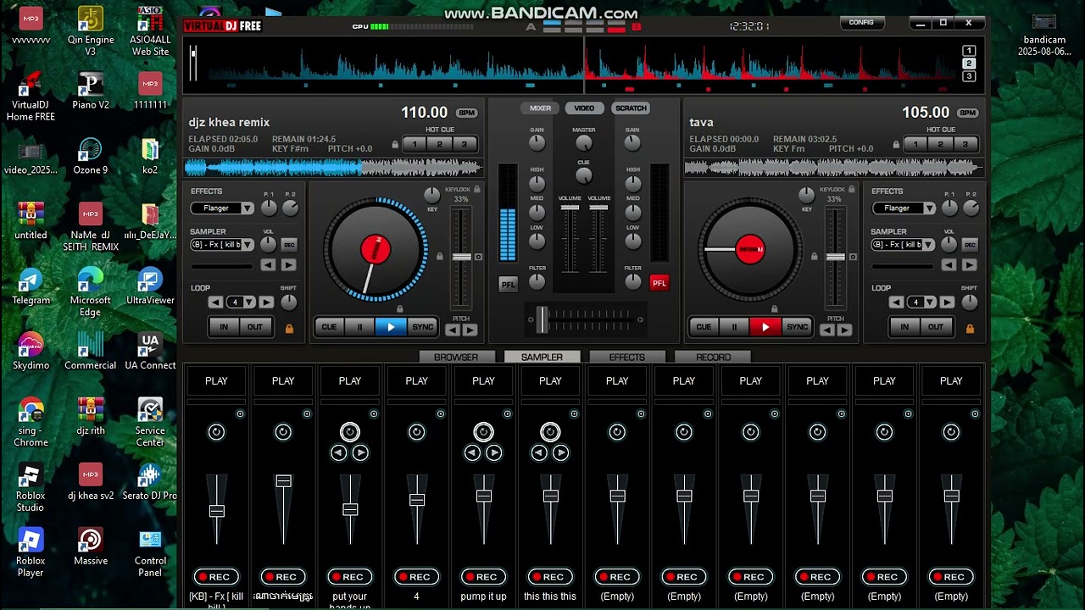Click the left deck track overview waveform
Image resolution: width=1085 pixels, height=610 pixels.
pos(333,167)
